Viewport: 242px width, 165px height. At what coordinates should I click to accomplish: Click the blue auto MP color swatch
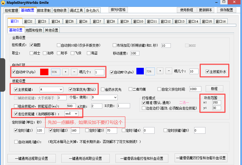pos(140,71)
